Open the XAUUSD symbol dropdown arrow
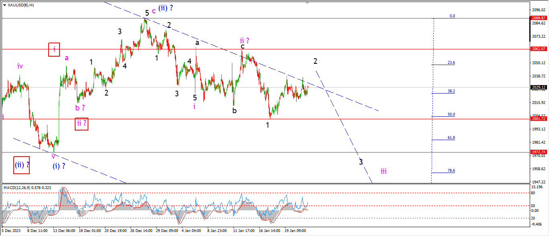This screenshot has height=236, width=549. (x=4, y=5)
